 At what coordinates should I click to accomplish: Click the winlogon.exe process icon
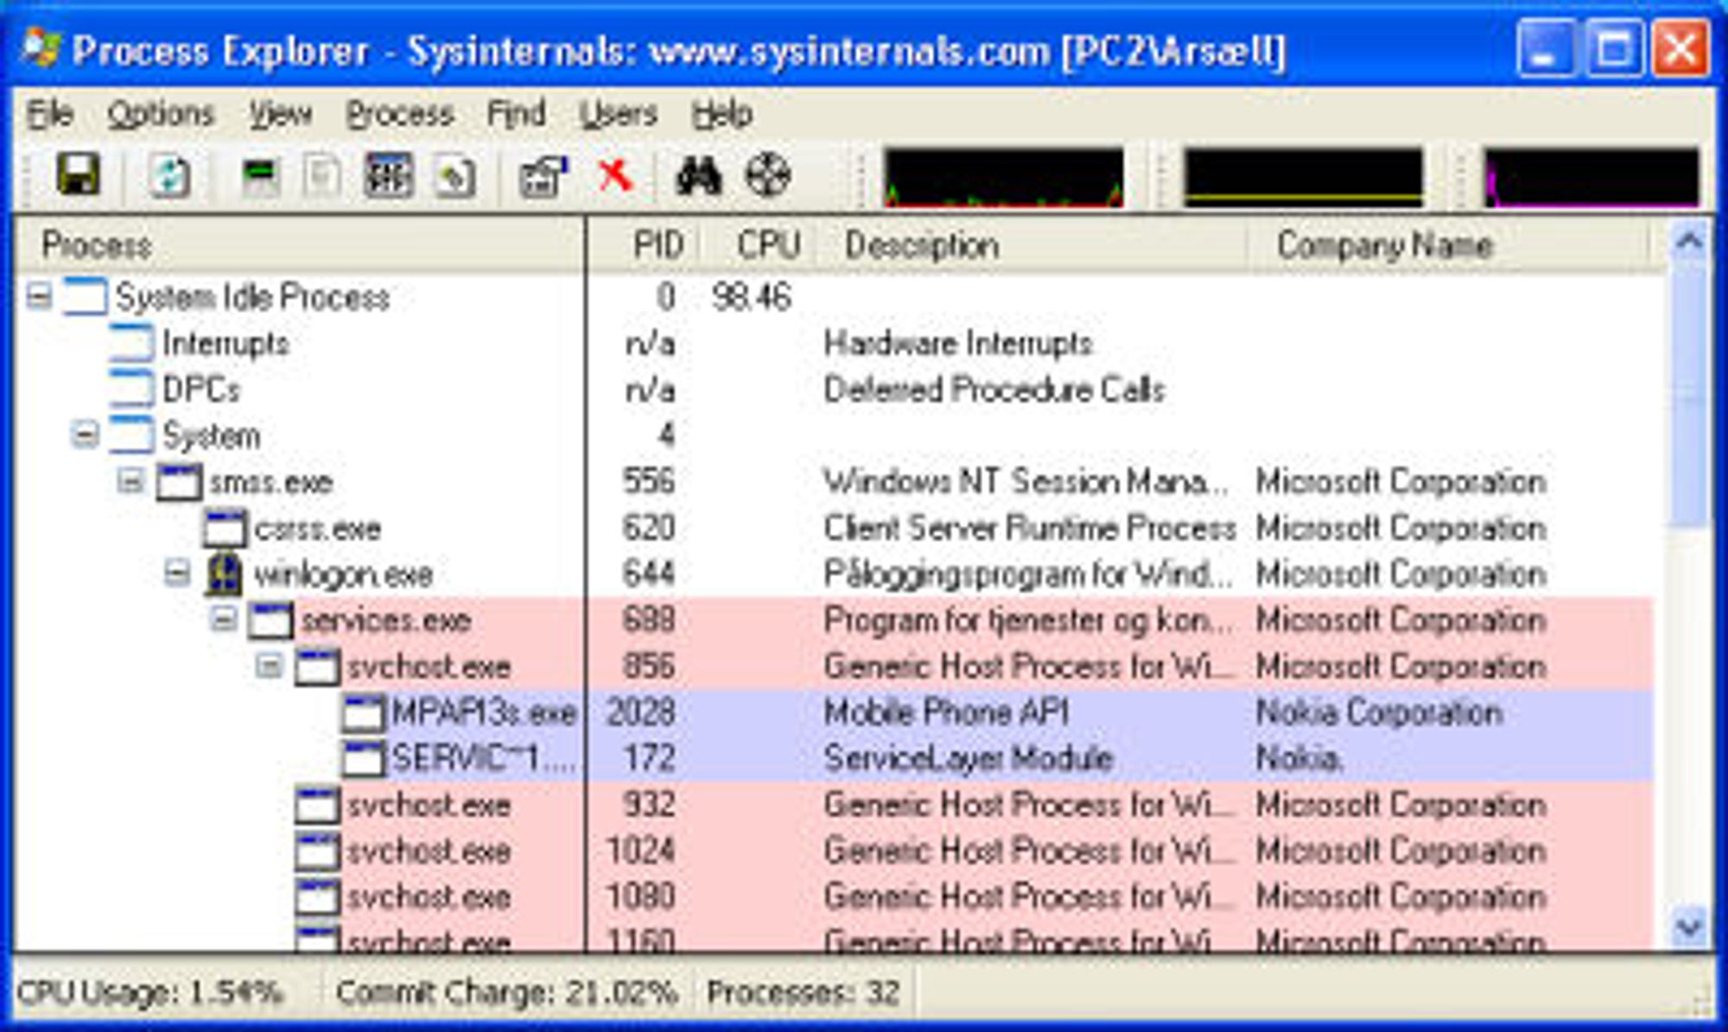224,574
